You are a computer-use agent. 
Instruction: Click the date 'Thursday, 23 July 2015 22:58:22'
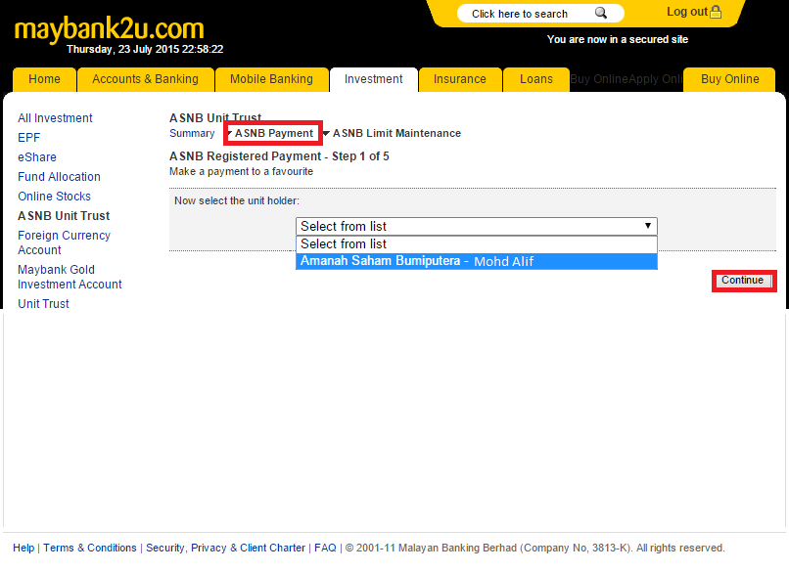(145, 49)
